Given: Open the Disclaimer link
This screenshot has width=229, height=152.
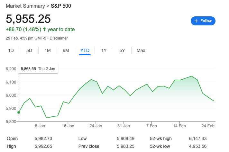Looking at the screenshot, I should tap(59, 38).
